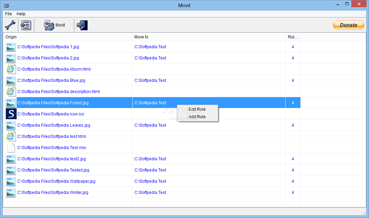Click the Softpedia Winter.jpg image icon
Viewport: 369px width, 218px height.
pyautogui.click(x=11, y=193)
